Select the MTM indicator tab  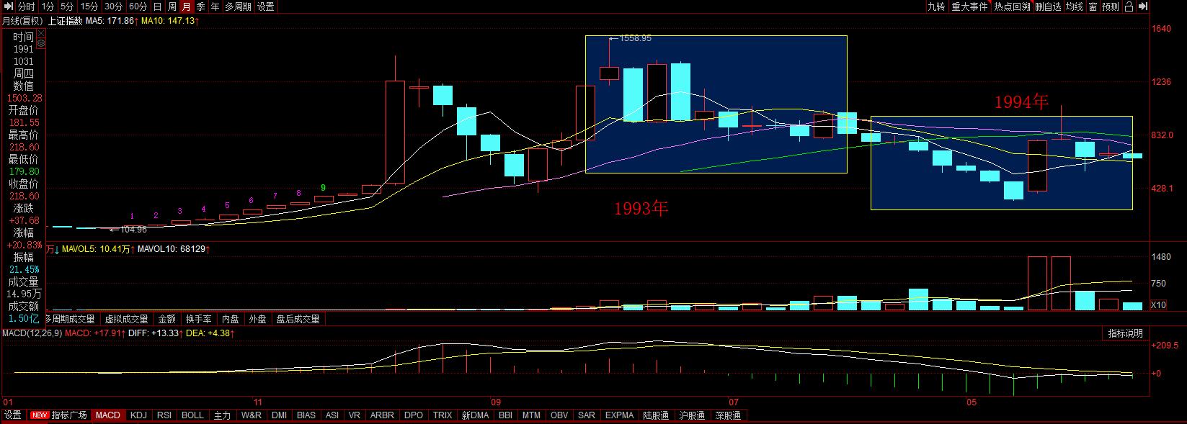531,415
